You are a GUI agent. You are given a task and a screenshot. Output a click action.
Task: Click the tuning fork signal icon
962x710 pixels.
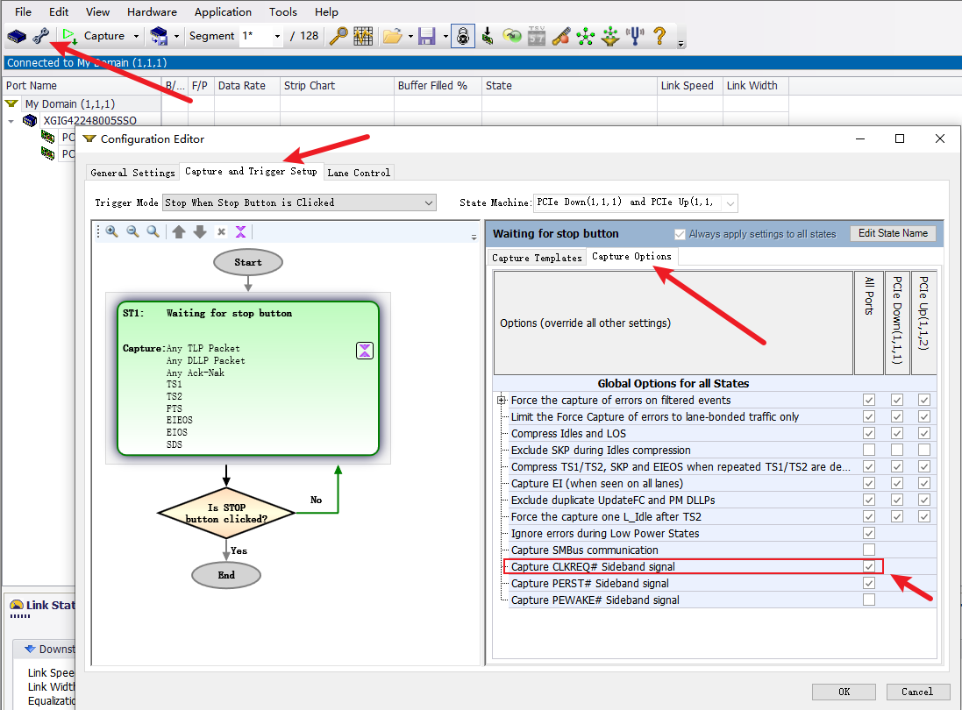click(x=635, y=36)
